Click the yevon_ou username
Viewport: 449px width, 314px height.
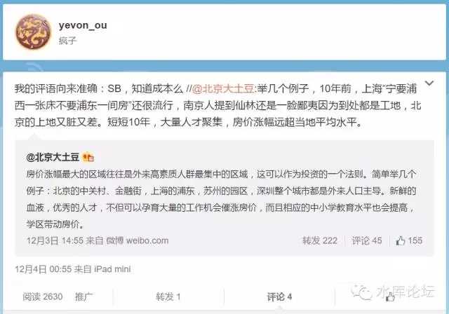tap(83, 25)
